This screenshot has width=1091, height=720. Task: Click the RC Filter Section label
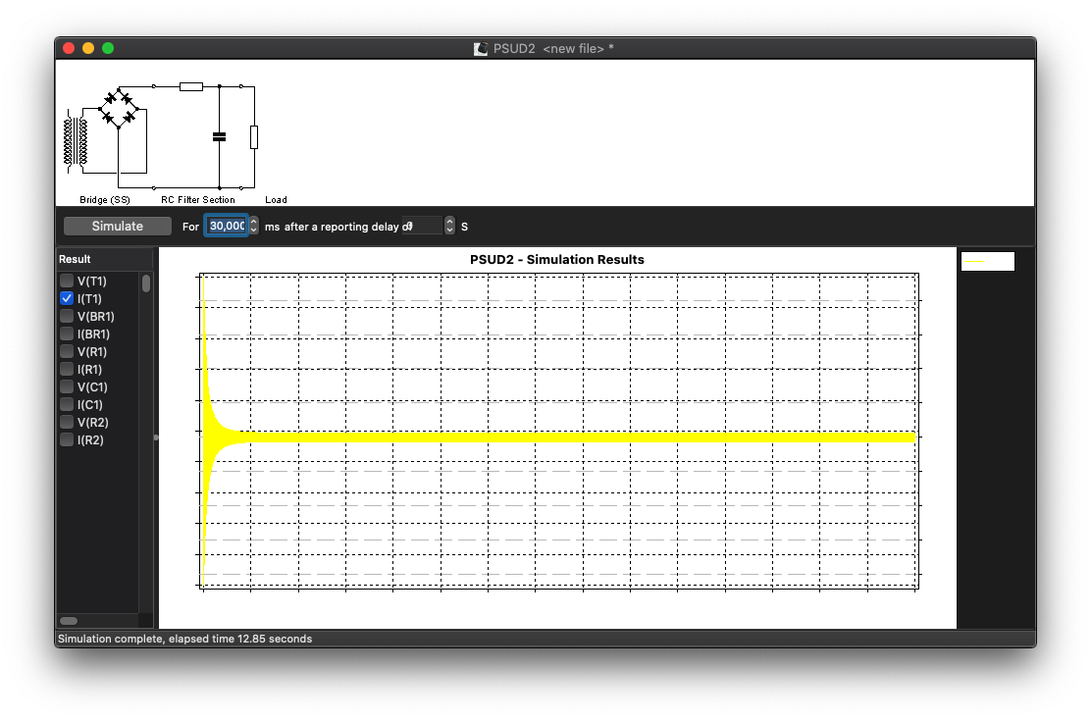tap(197, 200)
